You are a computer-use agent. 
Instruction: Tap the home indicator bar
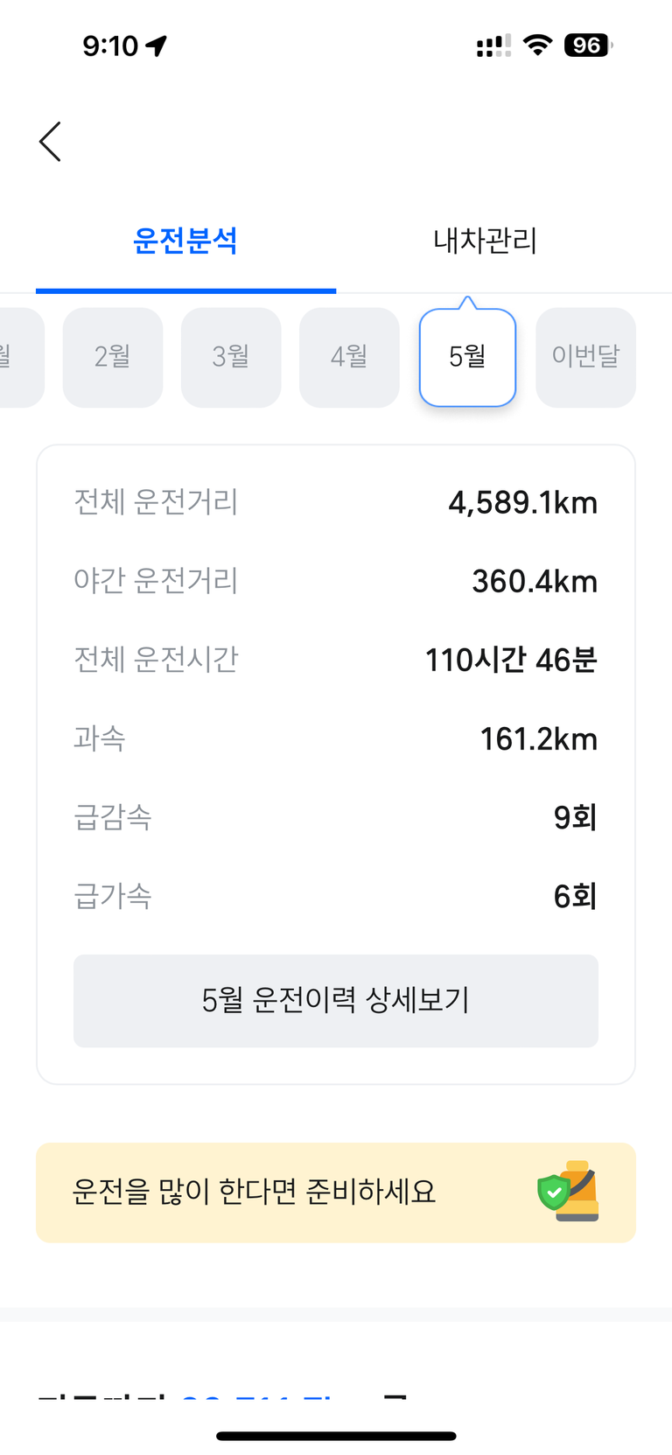point(336,1436)
